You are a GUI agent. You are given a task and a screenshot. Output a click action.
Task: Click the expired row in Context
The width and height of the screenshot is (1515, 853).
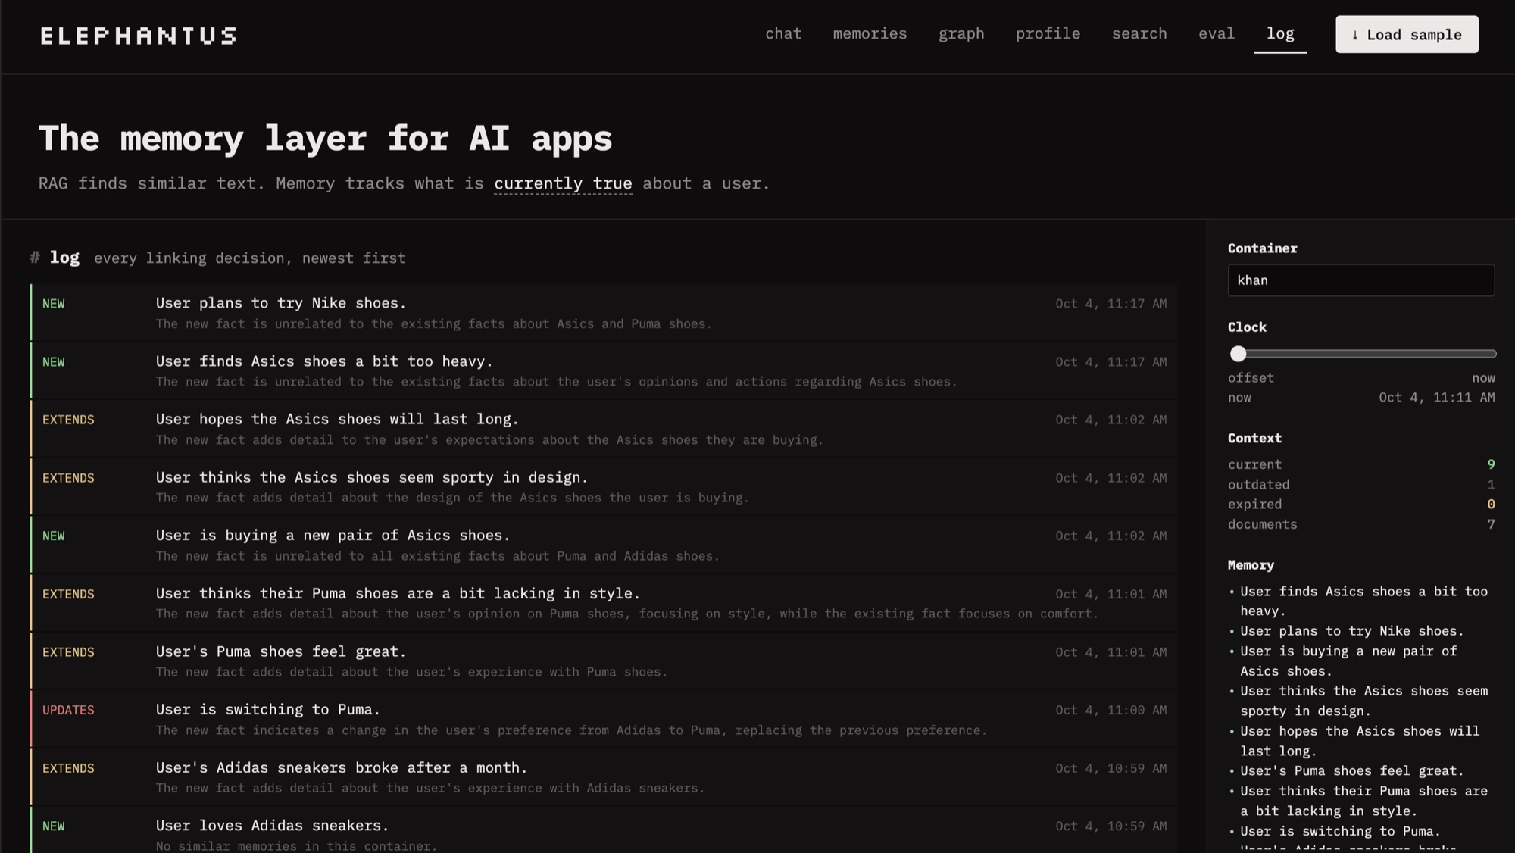coord(1361,505)
